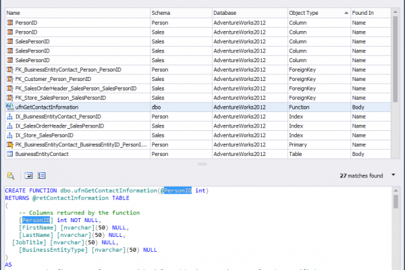This screenshot has width=405, height=270.
Task: Sort results by the Name column header
Action: (78, 13)
